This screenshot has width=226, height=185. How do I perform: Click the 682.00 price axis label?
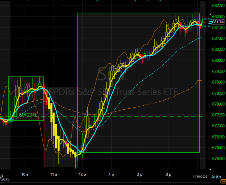tap(218, 17)
